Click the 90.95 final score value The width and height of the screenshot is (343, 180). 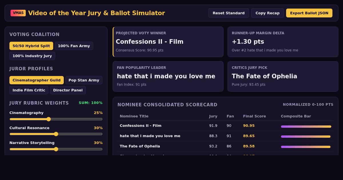tap(249, 126)
